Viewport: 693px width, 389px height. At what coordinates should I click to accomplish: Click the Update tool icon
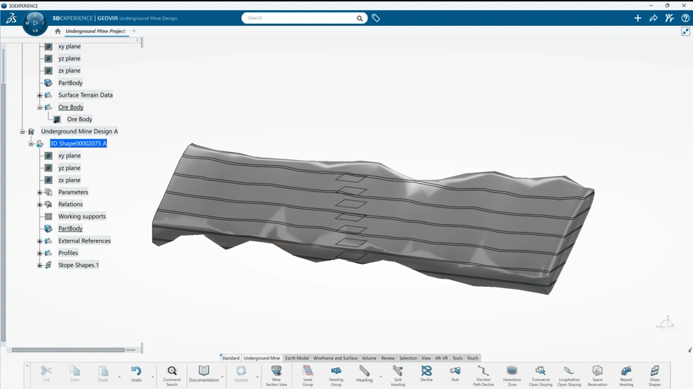pos(241,373)
